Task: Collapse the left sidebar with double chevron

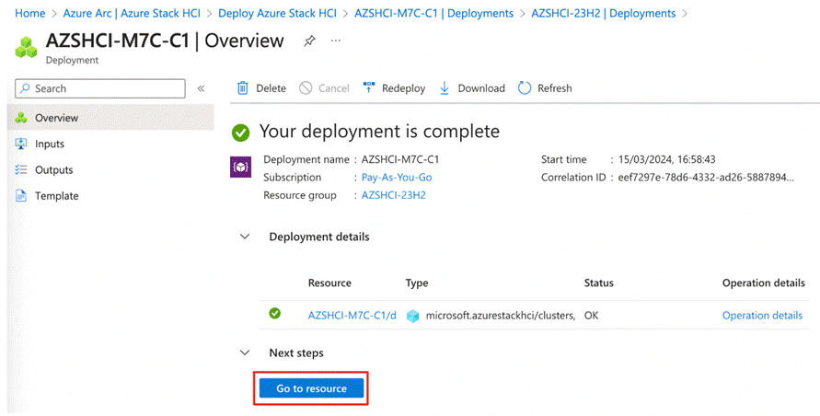Action: click(x=201, y=88)
